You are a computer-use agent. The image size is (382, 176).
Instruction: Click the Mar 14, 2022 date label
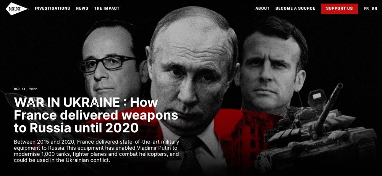(25, 89)
